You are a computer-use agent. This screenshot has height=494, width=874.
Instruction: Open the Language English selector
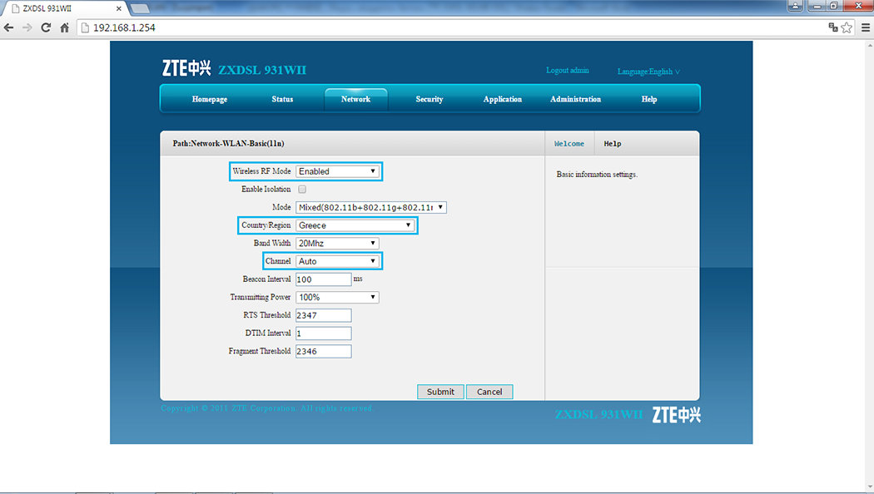(x=648, y=72)
